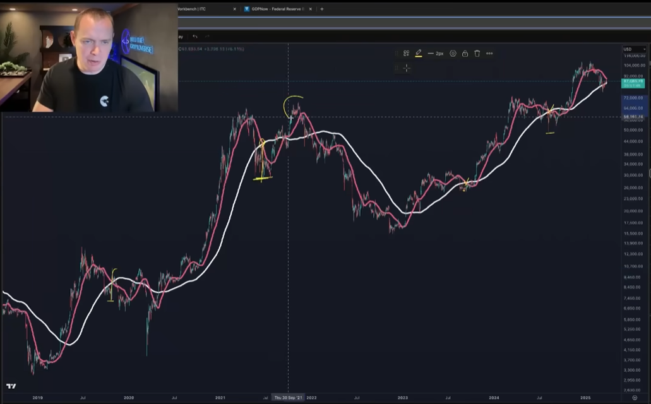The height and width of the screenshot is (404, 651).
Task: Open more options via the ellipsis icon
Action: click(x=489, y=53)
